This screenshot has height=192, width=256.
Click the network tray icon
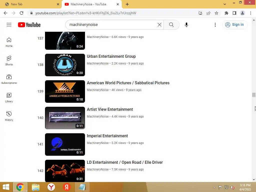click(226, 187)
